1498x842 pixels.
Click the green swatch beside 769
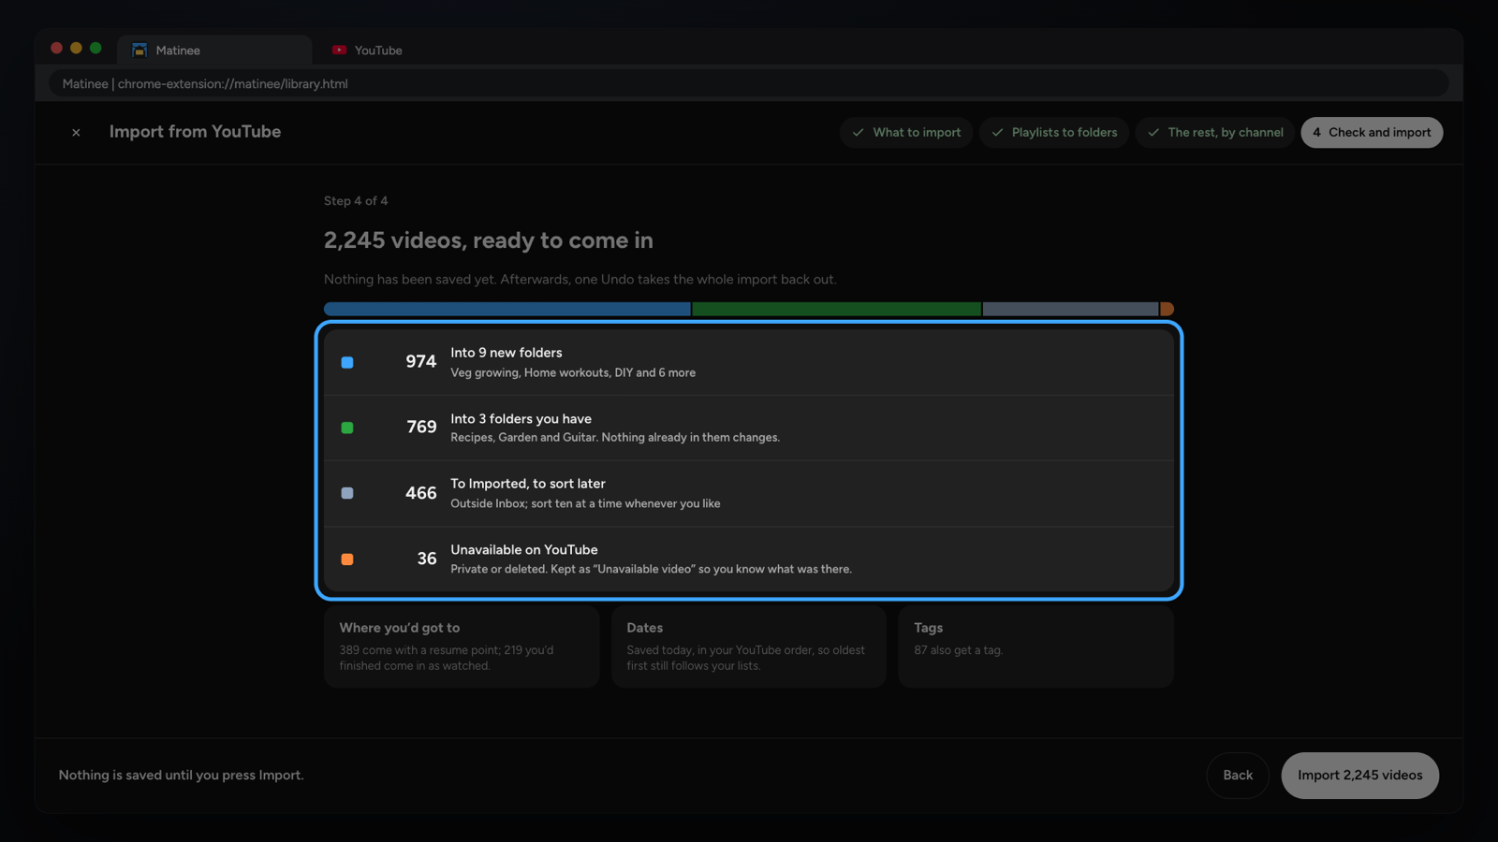tap(347, 428)
